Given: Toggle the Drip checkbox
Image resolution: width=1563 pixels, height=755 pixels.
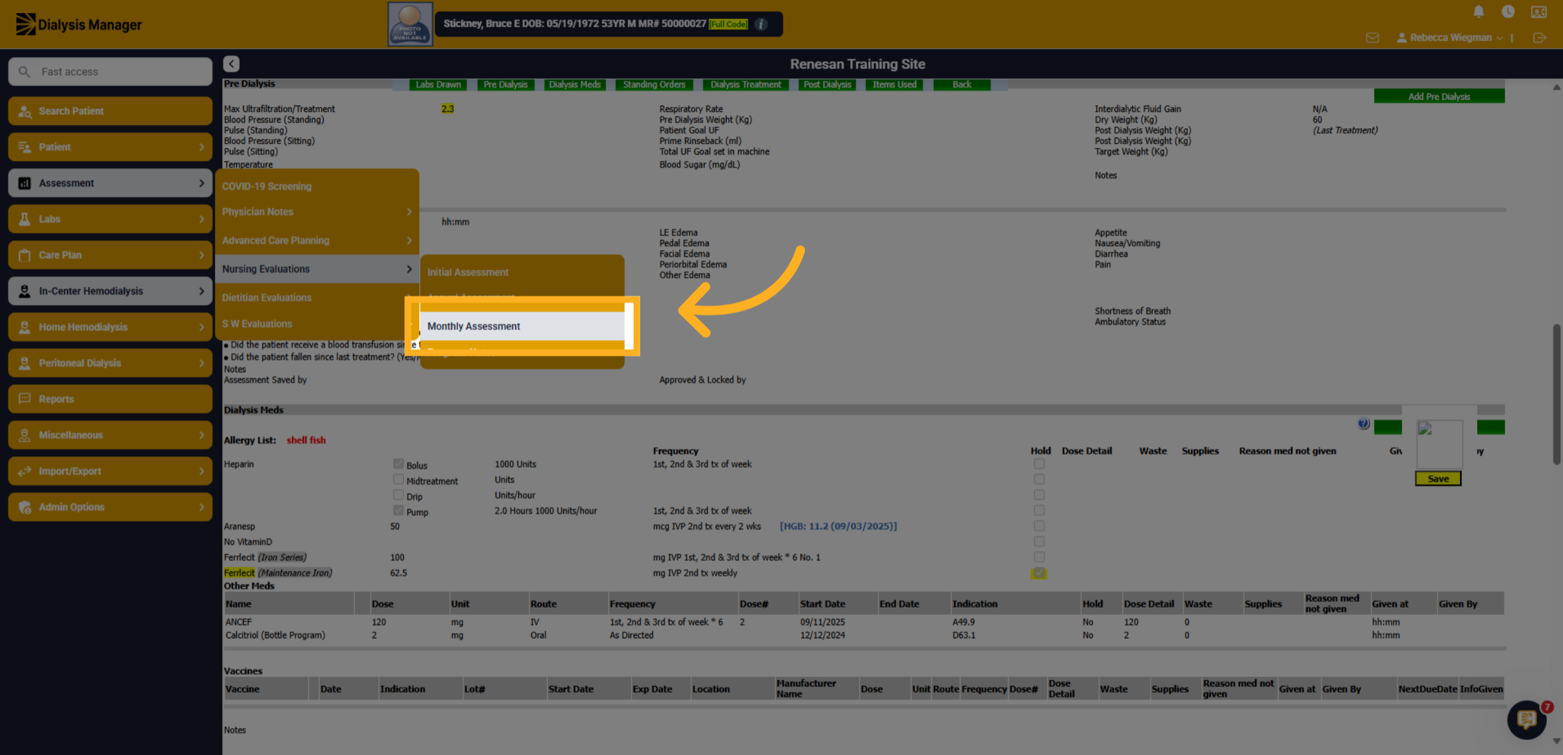Looking at the screenshot, I should 398,495.
